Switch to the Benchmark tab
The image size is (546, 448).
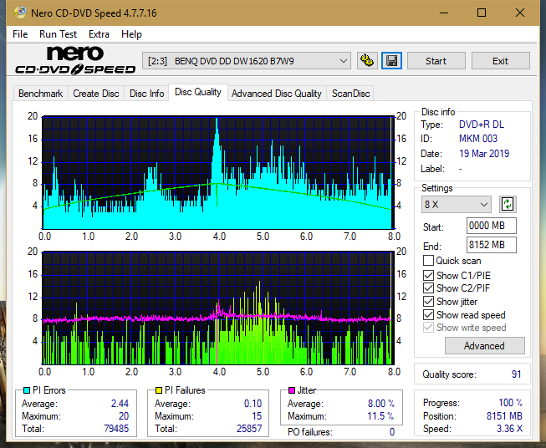(x=40, y=94)
